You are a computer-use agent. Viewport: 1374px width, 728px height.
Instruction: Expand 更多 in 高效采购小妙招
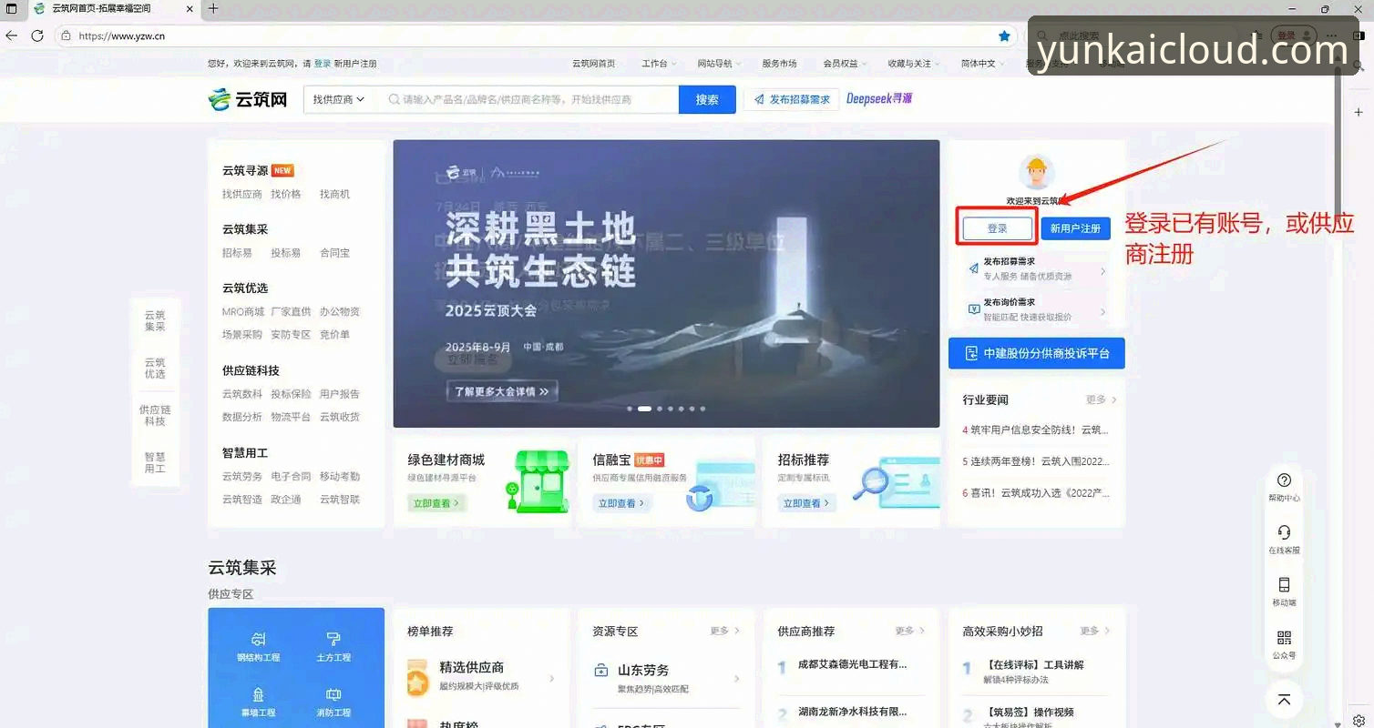pos(1095,631)
